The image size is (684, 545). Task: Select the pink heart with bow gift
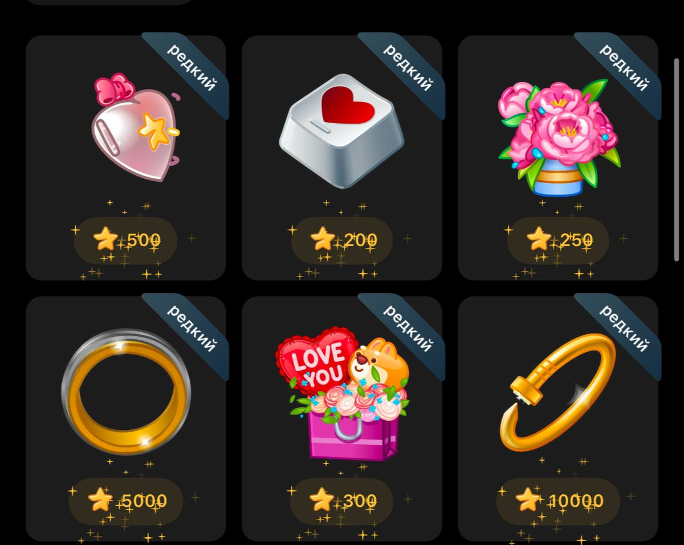[x=136, y=128]
